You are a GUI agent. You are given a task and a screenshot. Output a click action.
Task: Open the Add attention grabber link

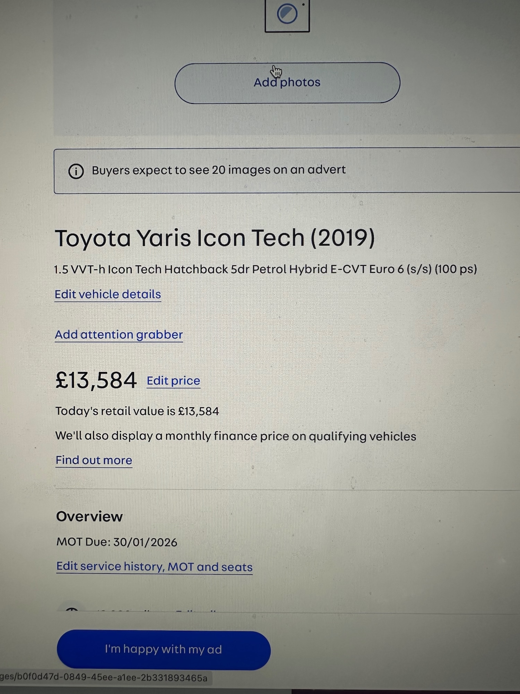[x=119, y=335]
